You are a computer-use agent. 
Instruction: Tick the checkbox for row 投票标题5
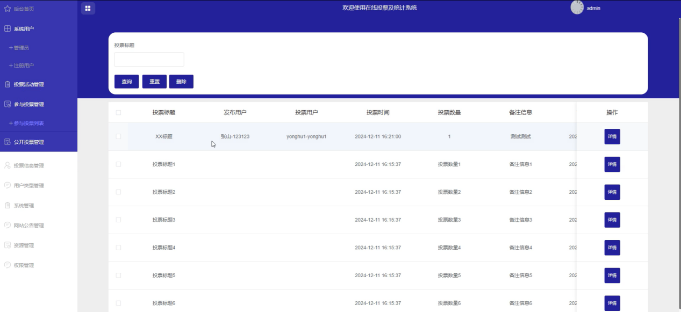point(118,275)
